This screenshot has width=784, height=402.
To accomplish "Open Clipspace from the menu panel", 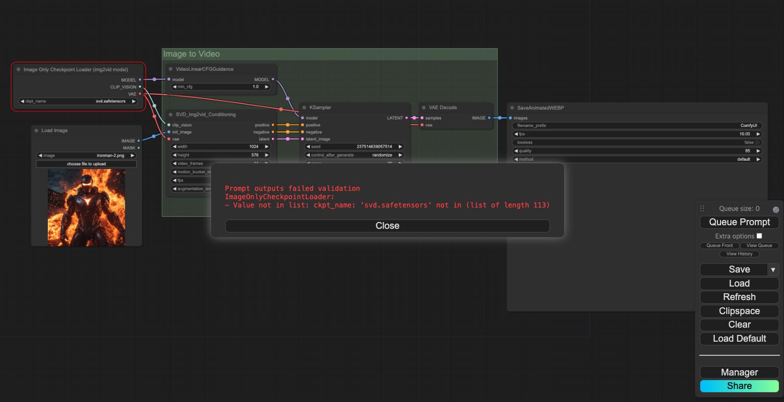I will click(739, 311).
